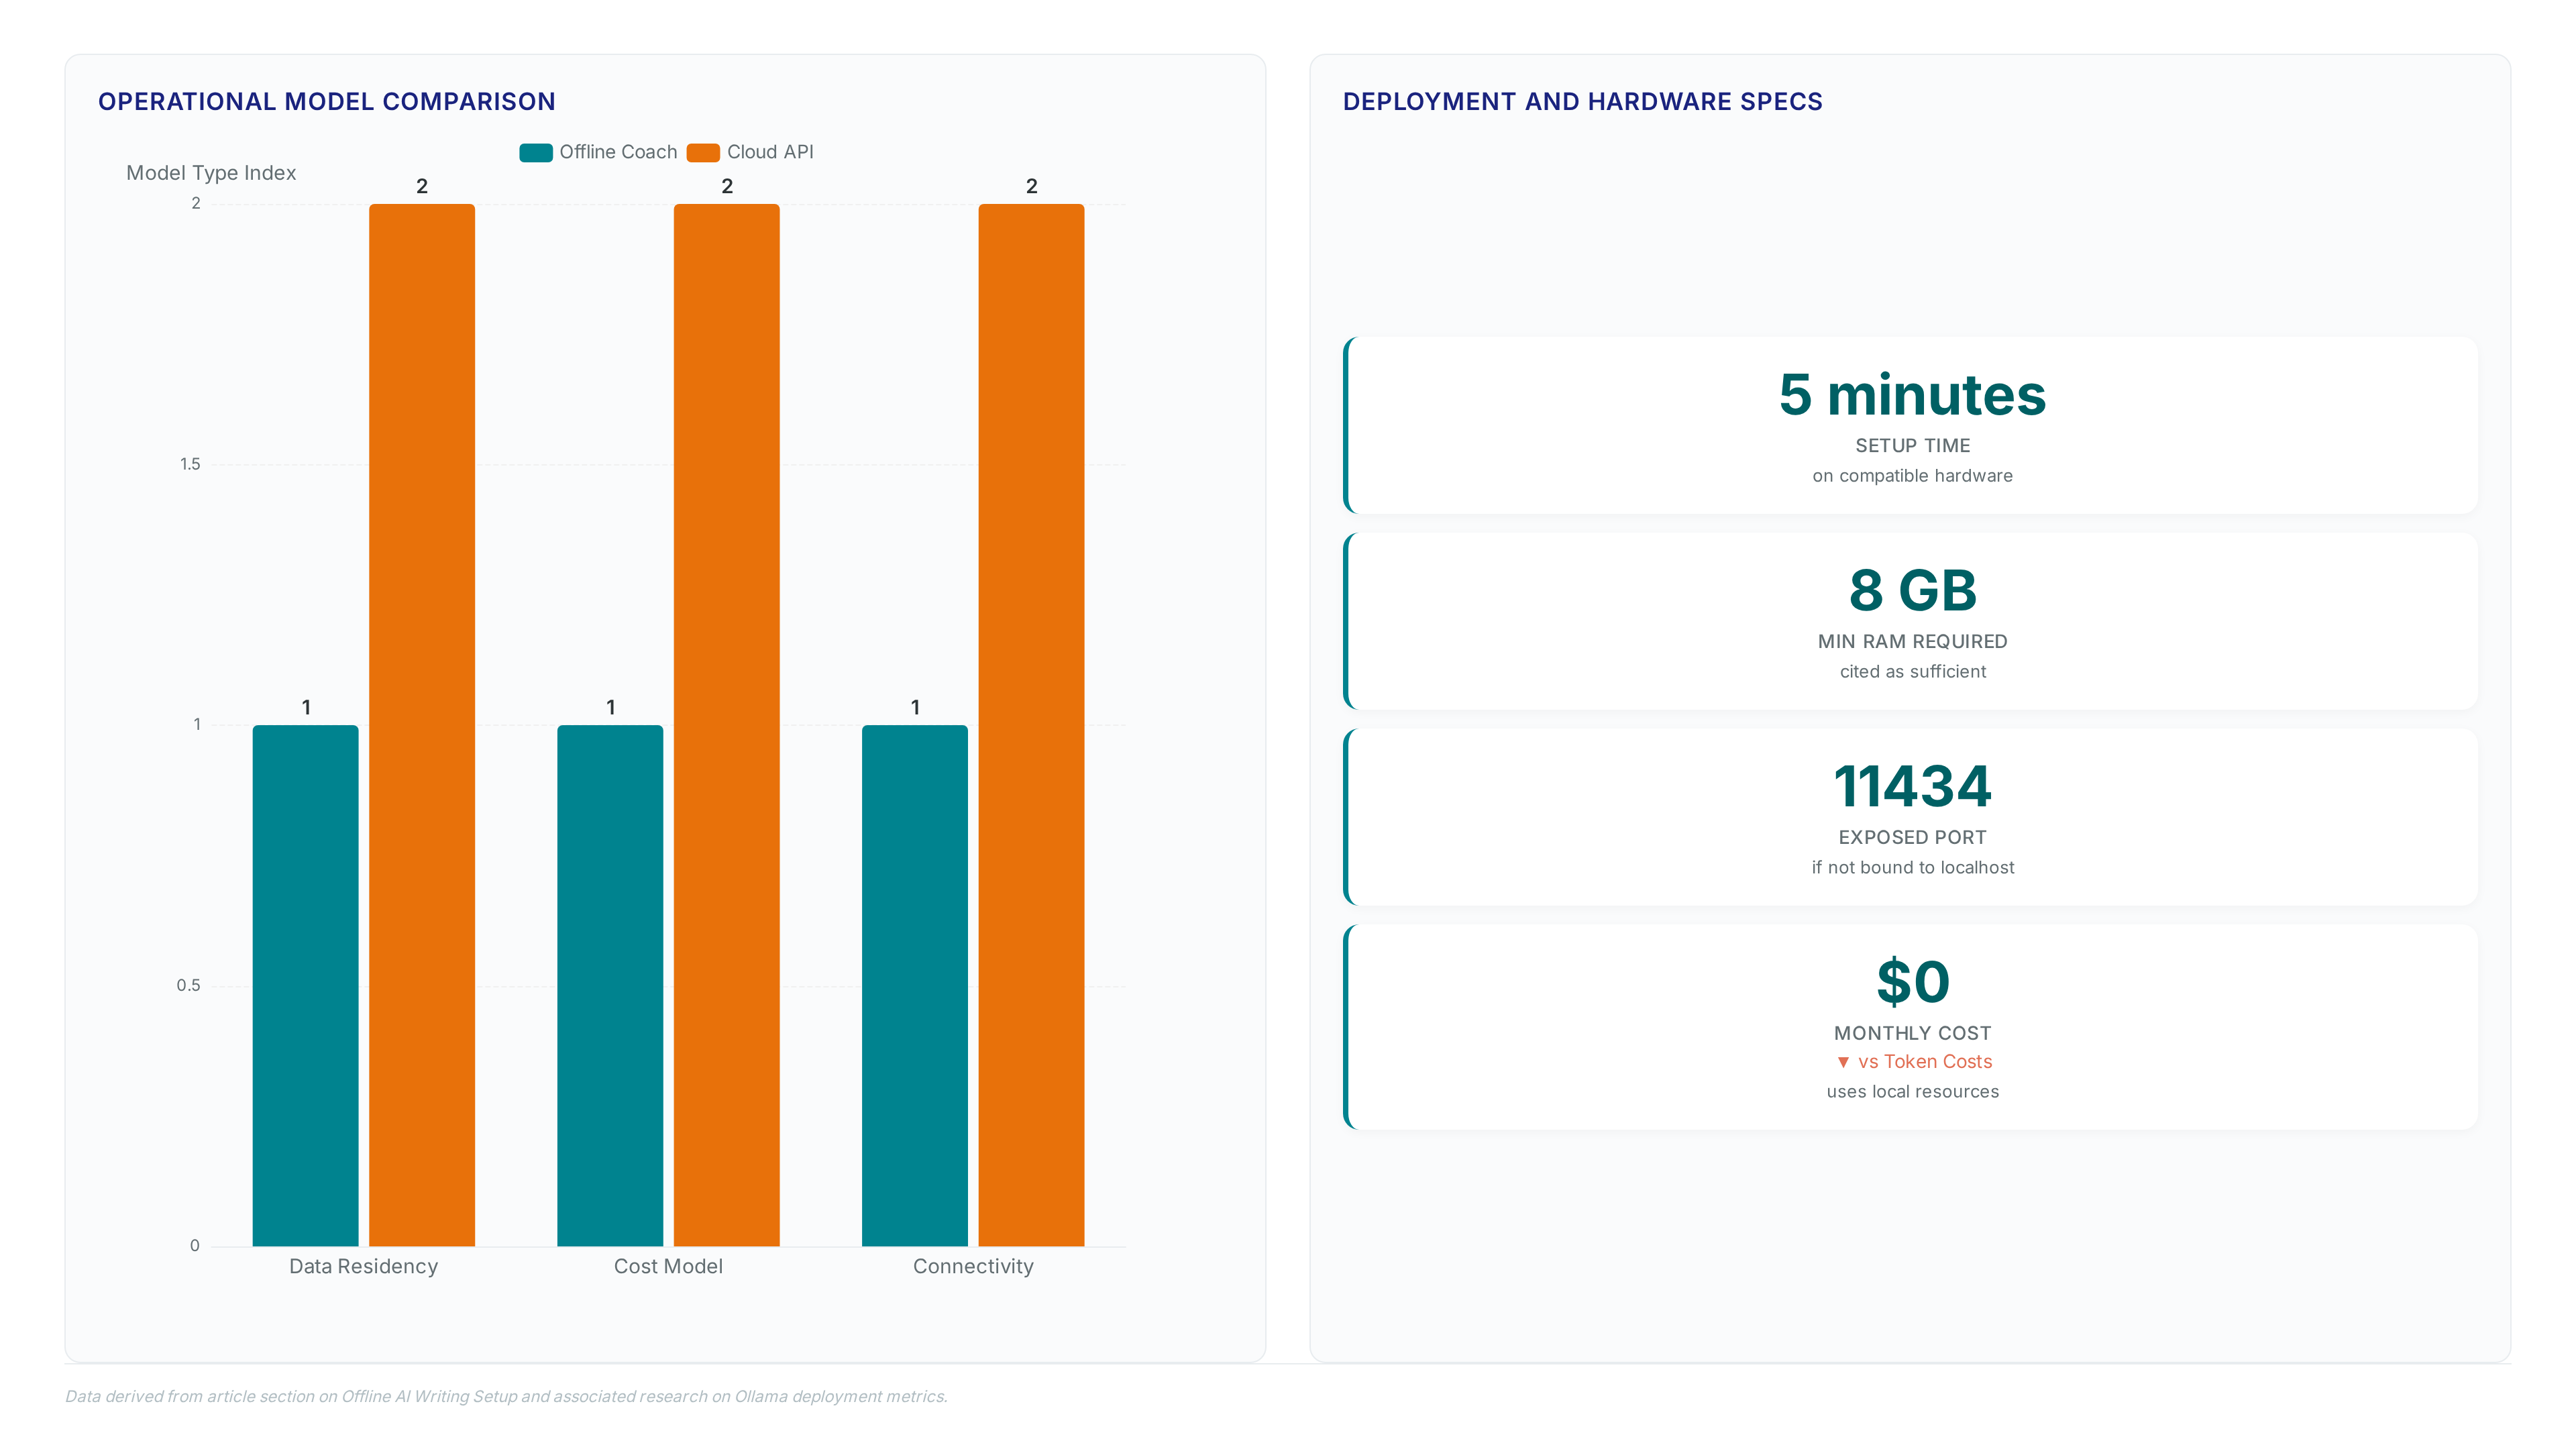Viewport: 2576px width, 1449px height.
Task: Click the 1.5 y-axis tick label
Action: 190,464
